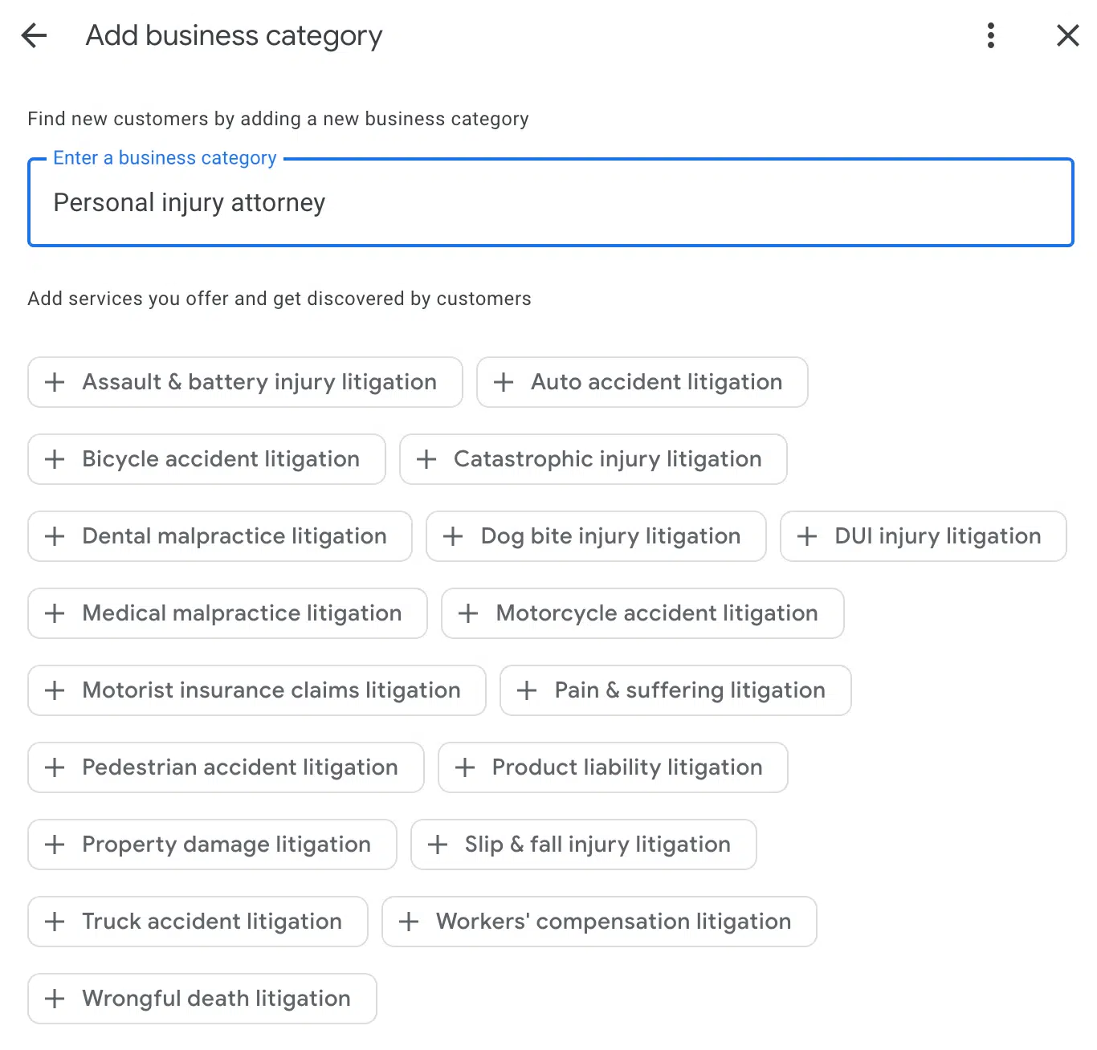Add Pedestrian accident litigation service
The height and width of the screenshot is (1050, 1097).
click(x=226, y=767)
